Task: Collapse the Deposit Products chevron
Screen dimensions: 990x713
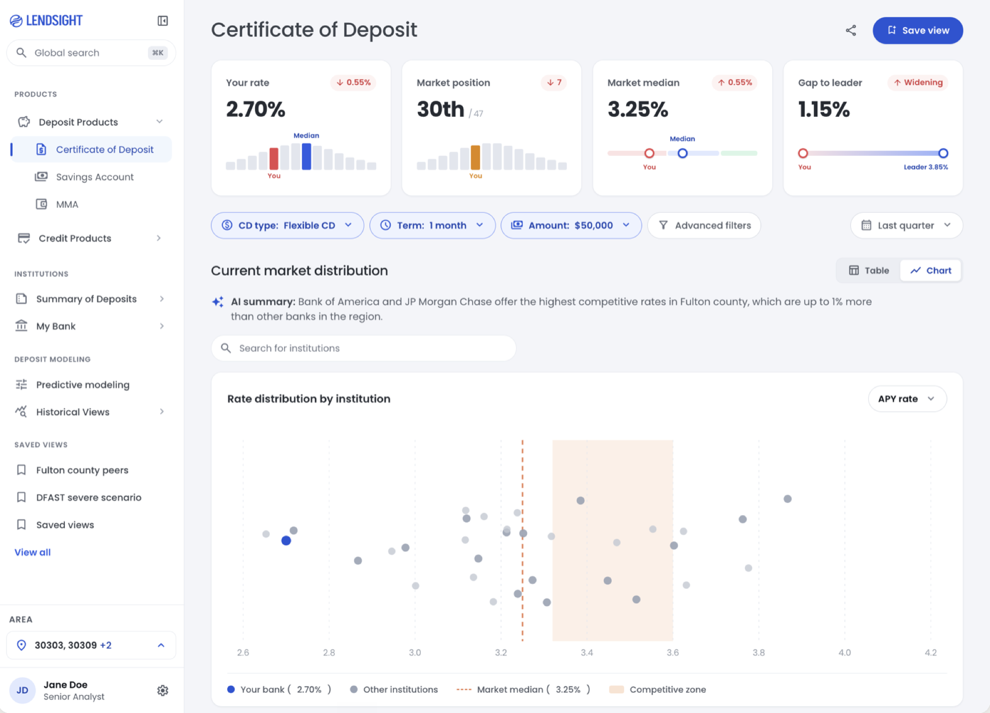Action: [x=159, y=122]
